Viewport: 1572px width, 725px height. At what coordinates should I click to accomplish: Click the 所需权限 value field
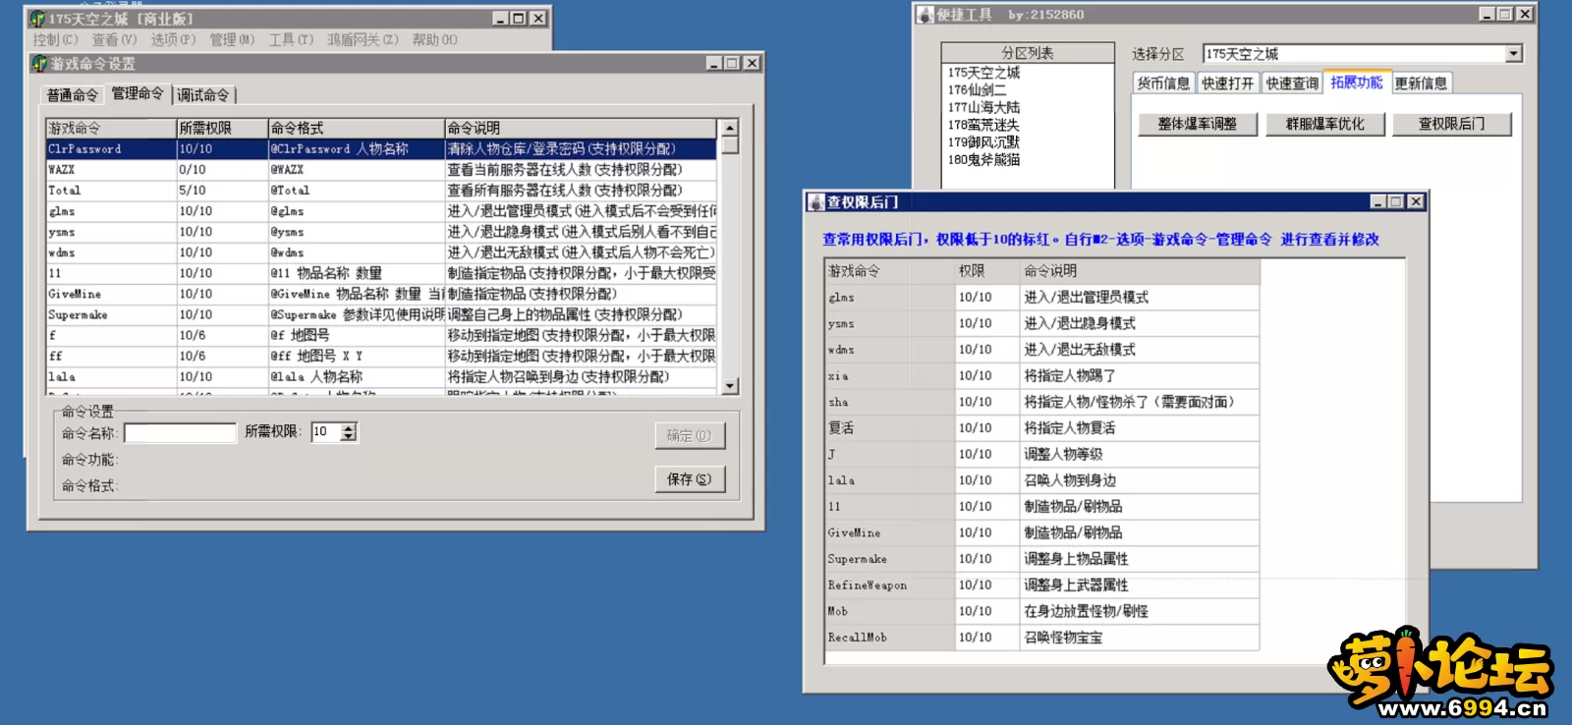point(325,432)
